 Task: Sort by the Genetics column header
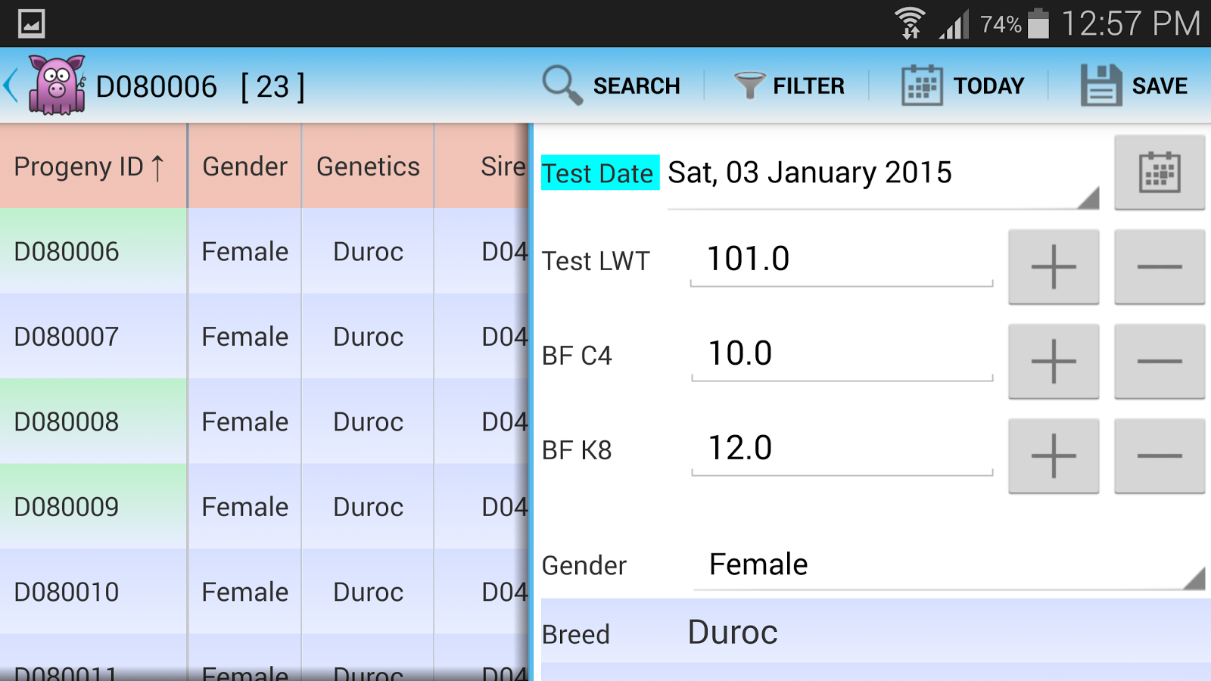[368, 166]
